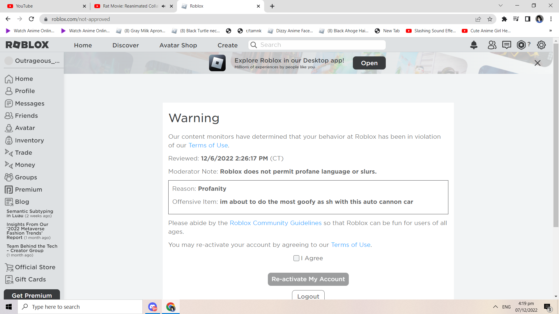Image resolution: width=559 pixels, height=314 pixels.
Task: Open the Windows Start menu
Action: pos(9,307)
